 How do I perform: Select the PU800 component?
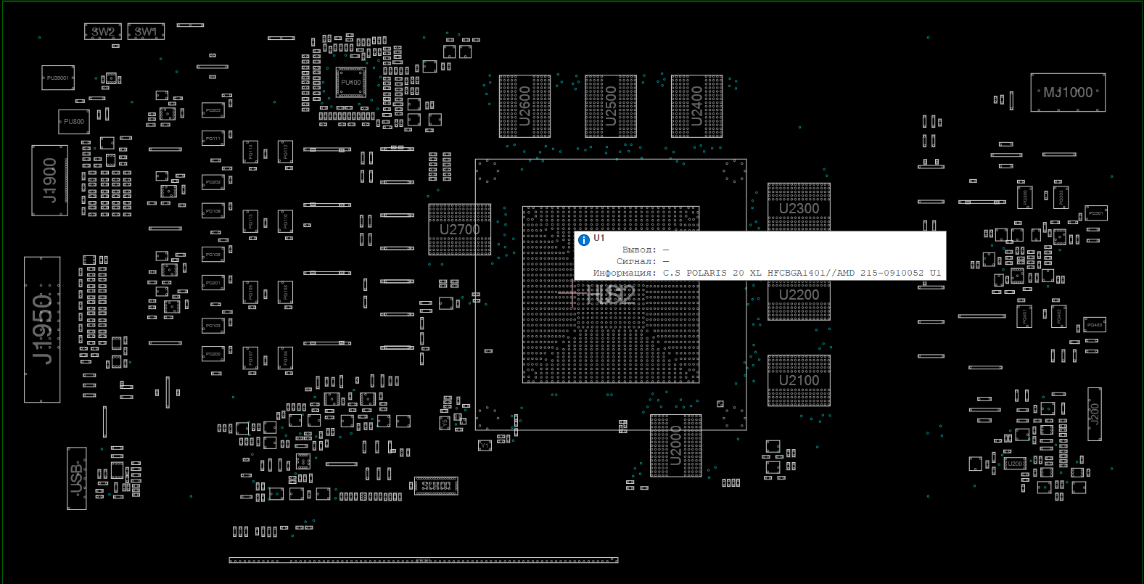[73, 122]
